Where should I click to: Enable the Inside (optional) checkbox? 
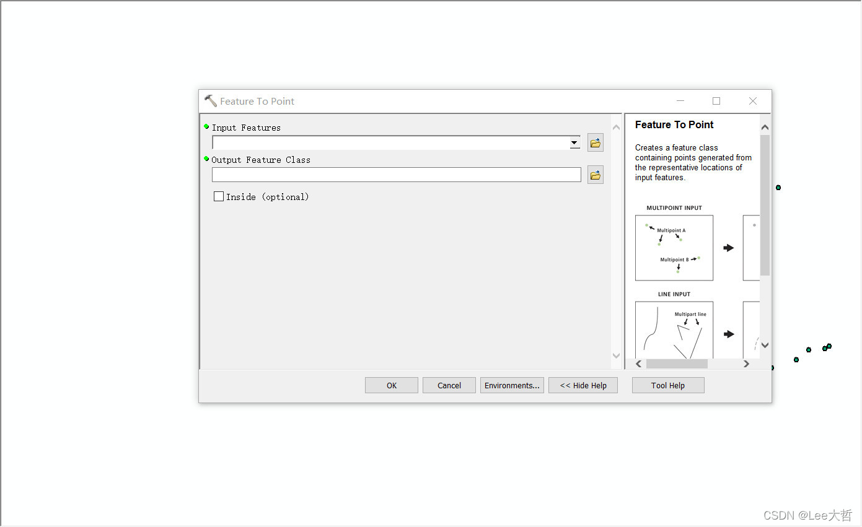pos(219,196)
